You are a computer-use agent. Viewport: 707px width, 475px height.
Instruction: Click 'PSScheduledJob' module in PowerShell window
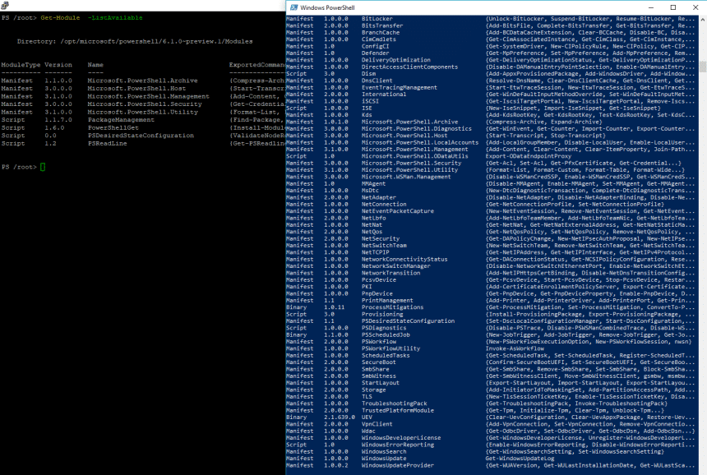tap(386, 334)
